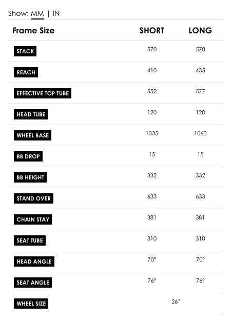Click the WHEEL SIZE label
Viewport: 232px width, 322px height.
(x=31, y=304)
